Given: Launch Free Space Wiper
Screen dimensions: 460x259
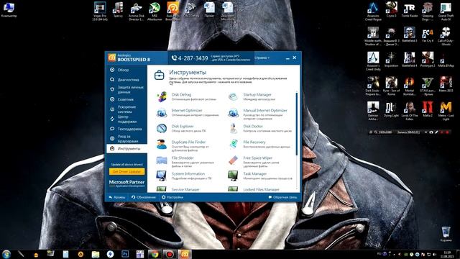Looking at the screenshot, I should click(258, 158).
